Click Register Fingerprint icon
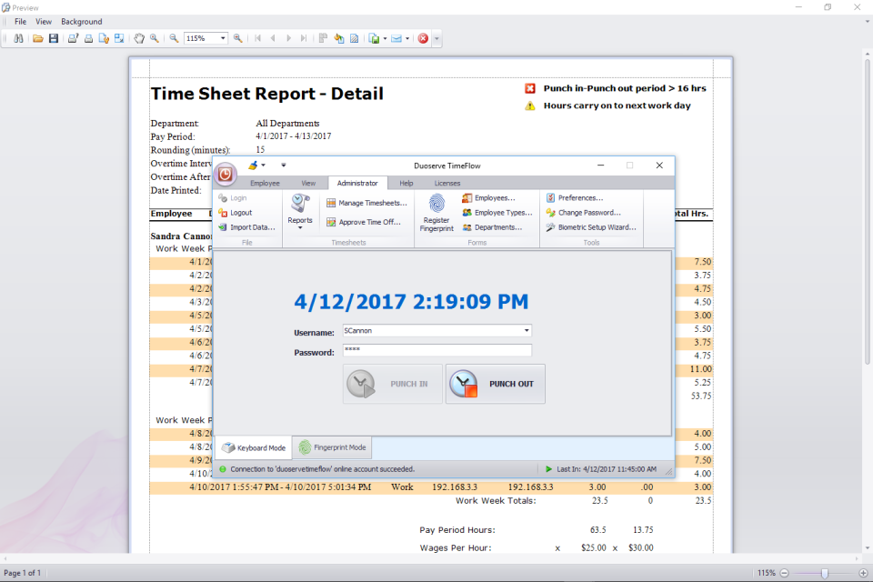 (436, 213)
